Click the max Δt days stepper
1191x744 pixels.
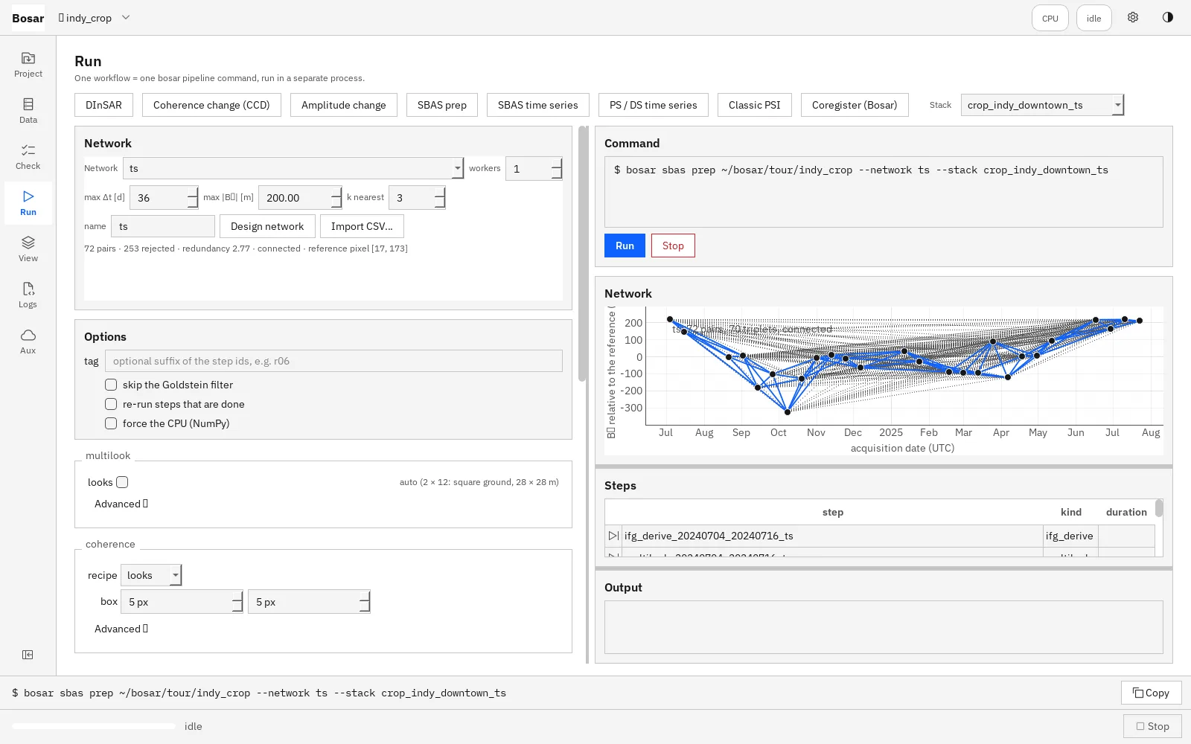click(164, 197)
